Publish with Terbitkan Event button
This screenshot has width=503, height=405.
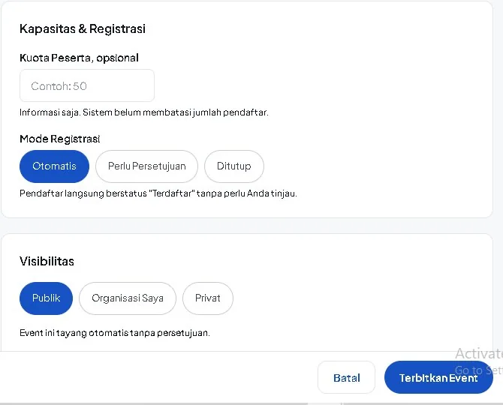[x=438, y=377]
